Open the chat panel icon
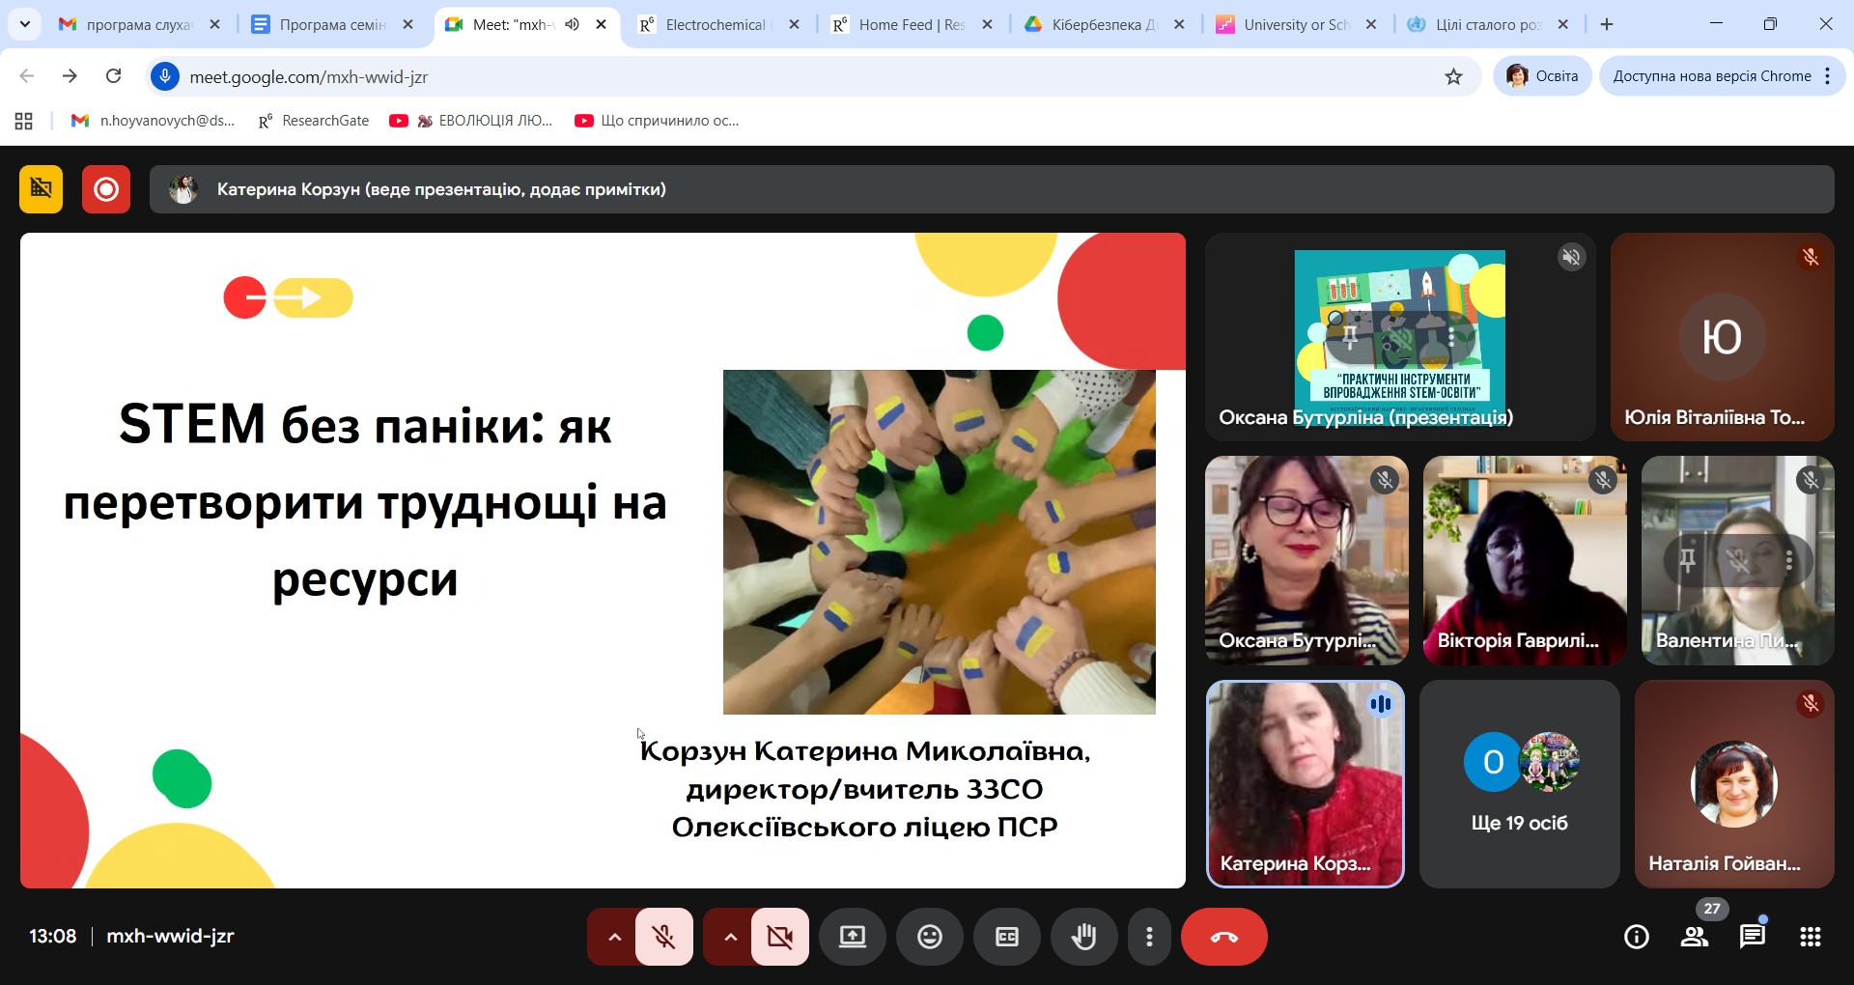 coord(1752,937)
